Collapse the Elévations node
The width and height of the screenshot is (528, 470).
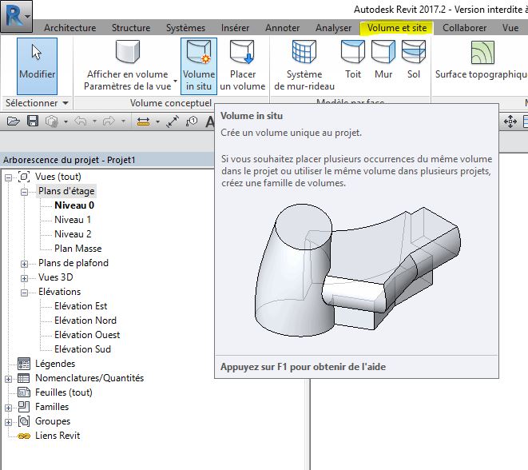(x=24, y=293)
